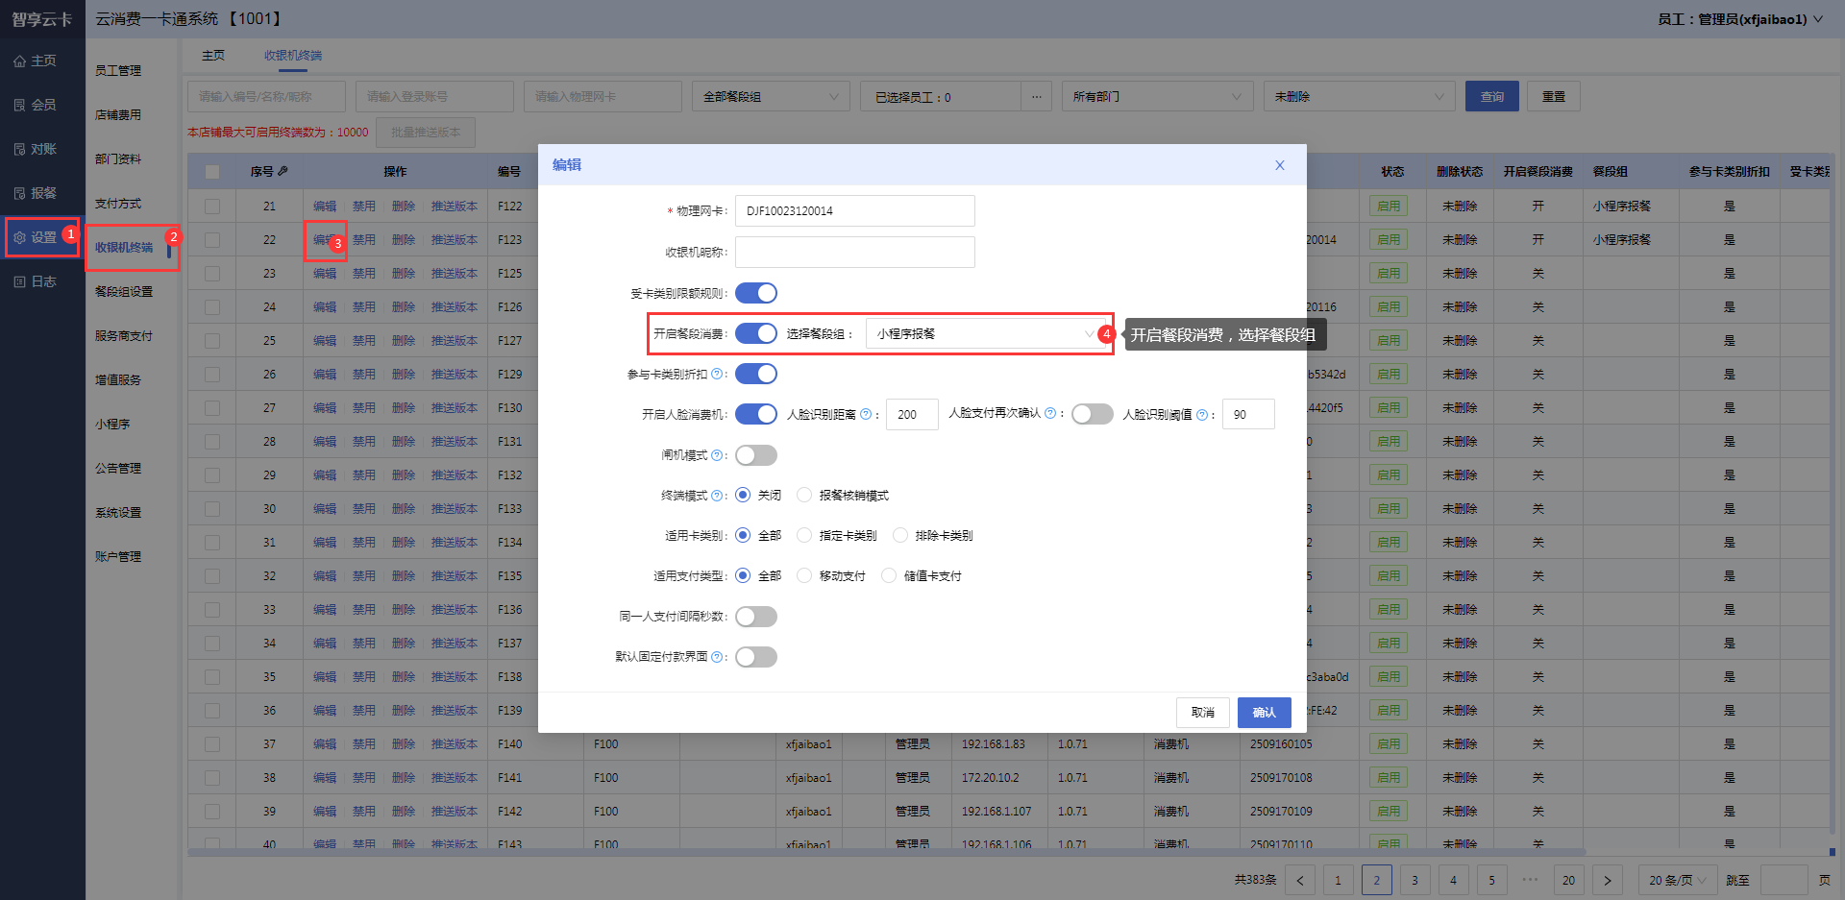The image size is (1845, 900).
Task: Click the sort icon beside 序号 header
Action: pyautogui.click(x=283, y=172)
